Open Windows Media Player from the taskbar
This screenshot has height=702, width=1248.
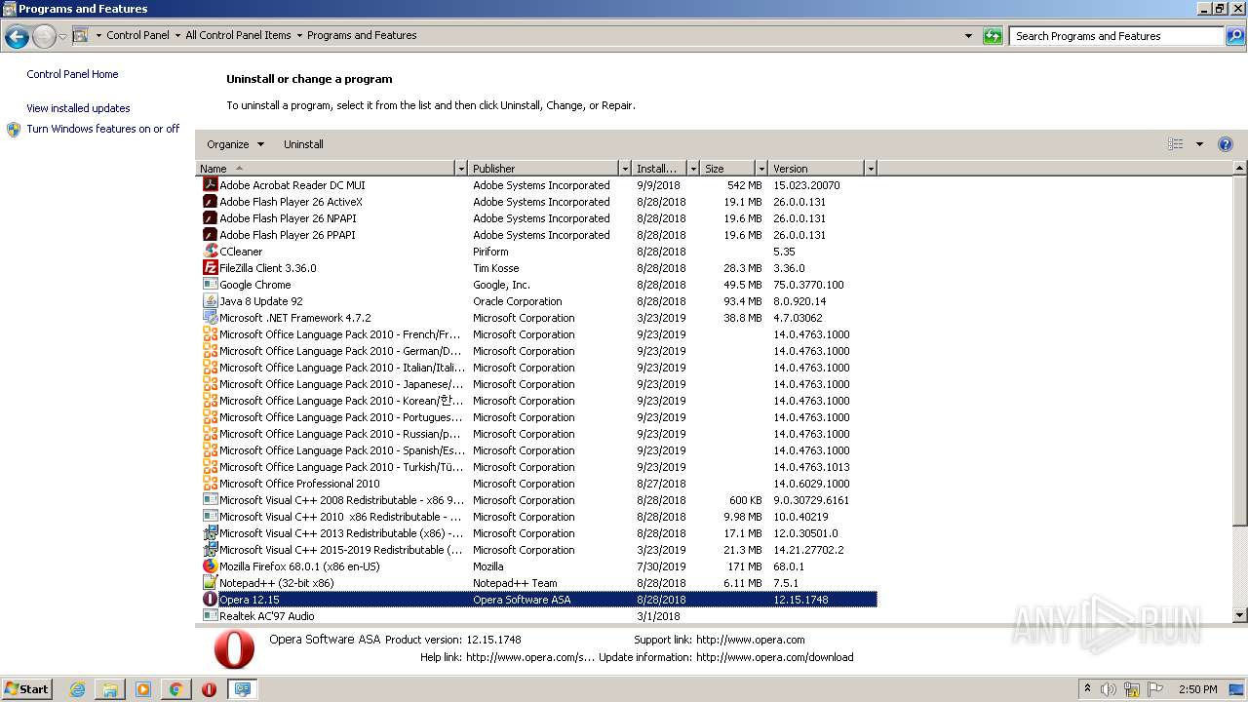click(x=143, y=689)
